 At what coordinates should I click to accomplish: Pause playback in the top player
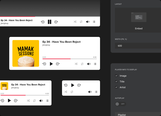pos(49,22)
